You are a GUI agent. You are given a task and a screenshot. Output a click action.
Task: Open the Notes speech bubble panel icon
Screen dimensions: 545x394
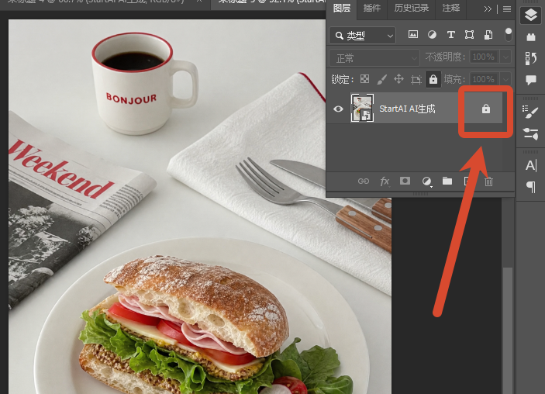[x=531, y=80]
